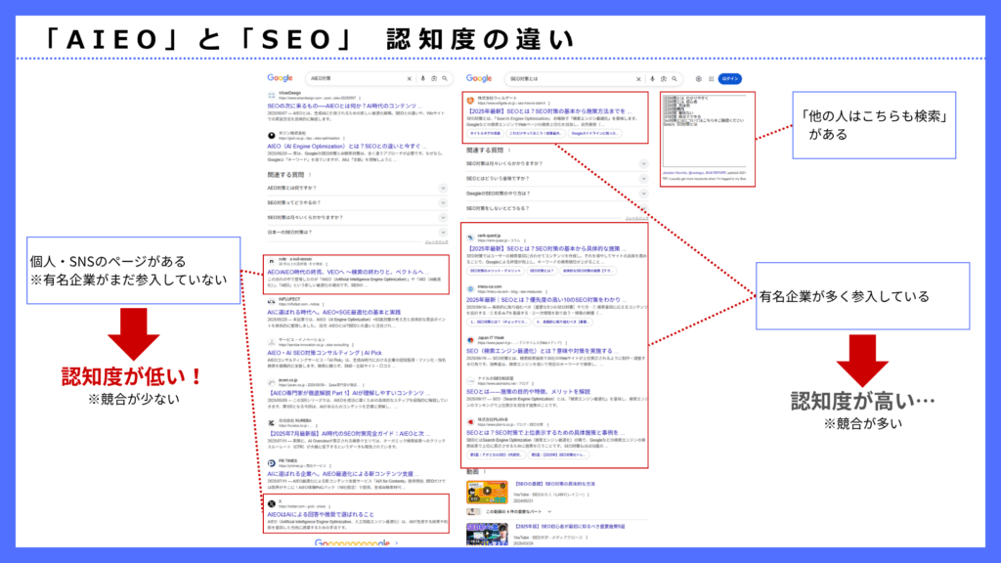Open the quick settings gear icon
The image size is (1001, 563).
click(698, 79)
